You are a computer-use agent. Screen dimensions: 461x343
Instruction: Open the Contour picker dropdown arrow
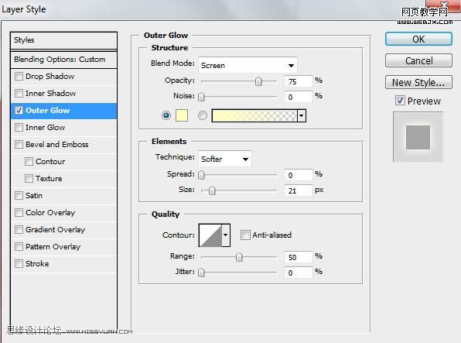pyautogui.click(x=226, y=235)
